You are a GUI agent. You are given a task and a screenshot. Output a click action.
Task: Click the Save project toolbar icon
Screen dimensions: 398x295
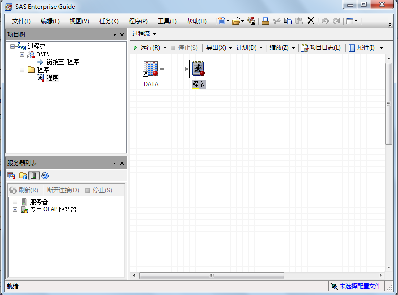tap(251, 21)
